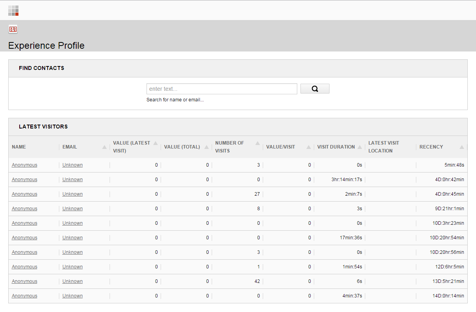
Task: Select the FIND CONTACTS section header
Action: coord(41,68)
